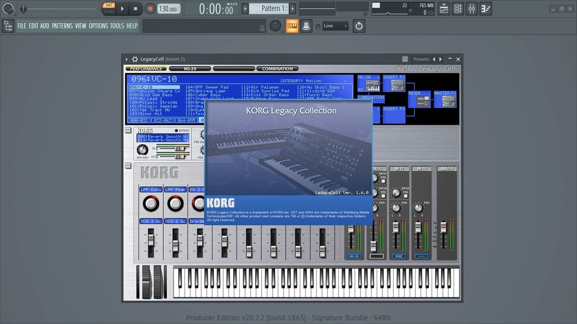Image resolution: width=577 pixels, height=324 pixels.
Task: Open the LegacyCell preset grid icon
Action: pos(405,59)
